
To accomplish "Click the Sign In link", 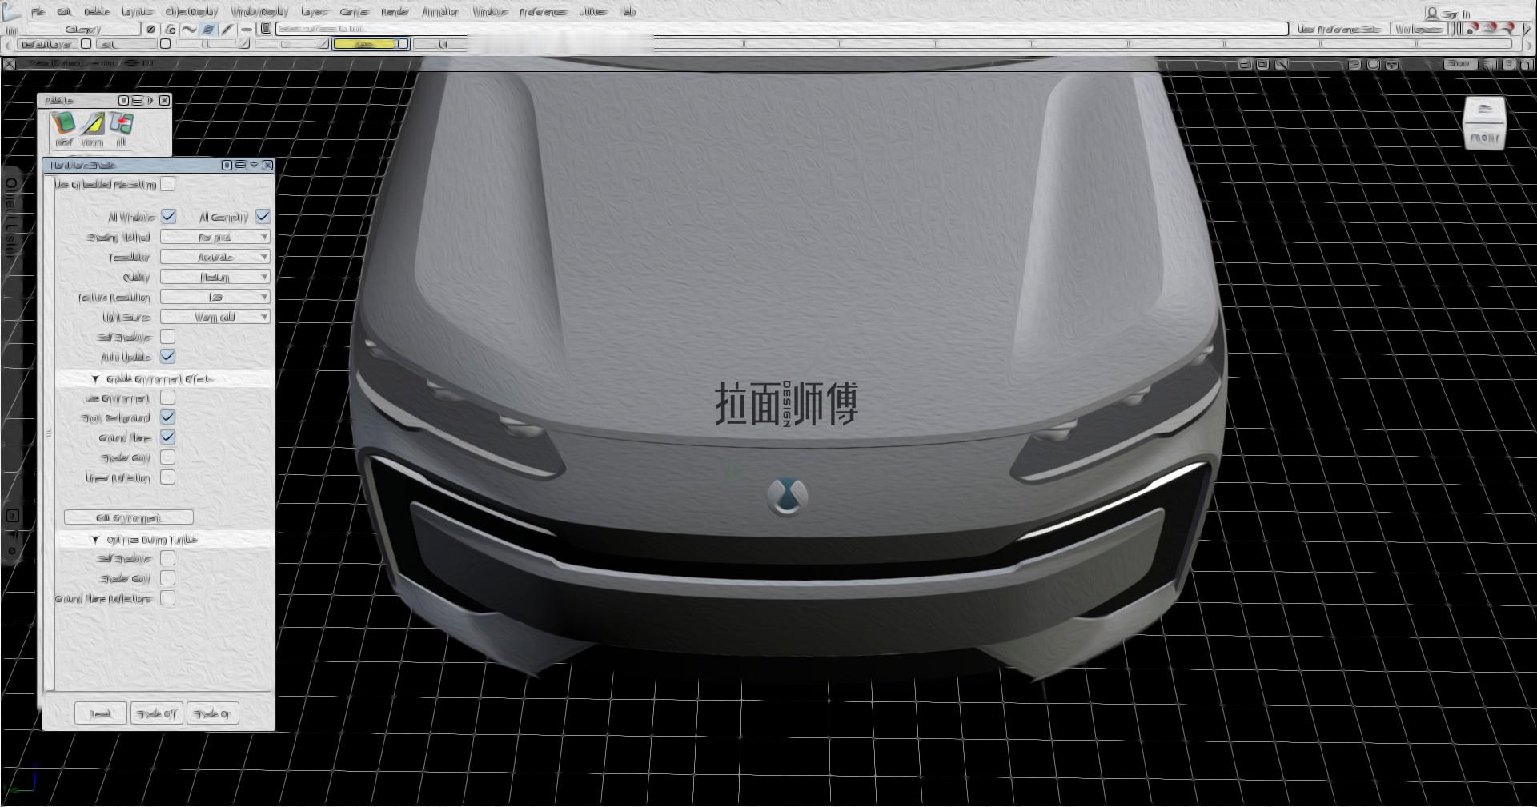I will coord(1448,13).
